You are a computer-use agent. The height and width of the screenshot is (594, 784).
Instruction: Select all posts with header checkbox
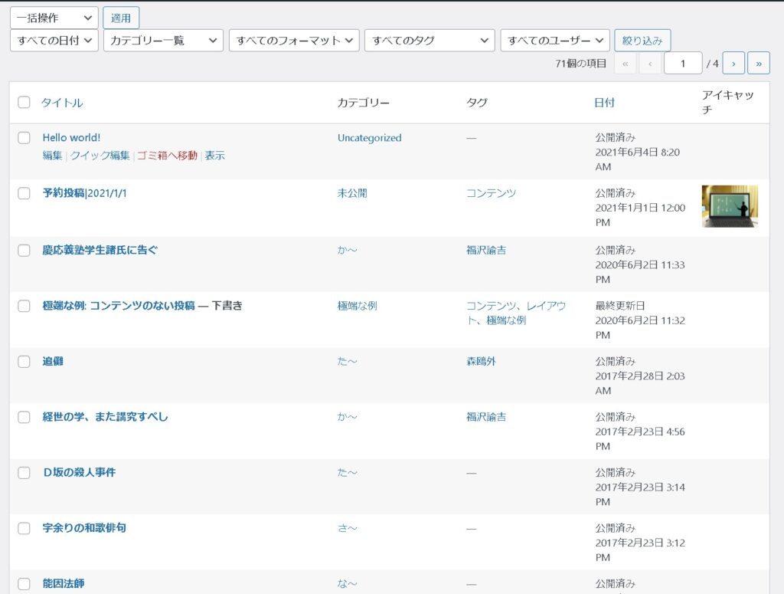[x=24, y=103]
